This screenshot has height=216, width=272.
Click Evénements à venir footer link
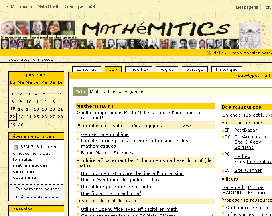coord(38,197)
